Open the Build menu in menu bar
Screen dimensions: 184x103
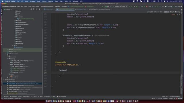57,1
